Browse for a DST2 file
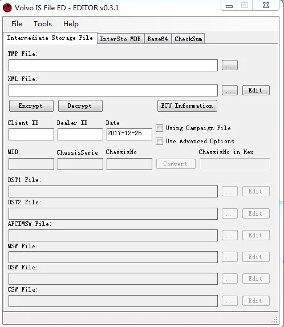 (230, 213)
